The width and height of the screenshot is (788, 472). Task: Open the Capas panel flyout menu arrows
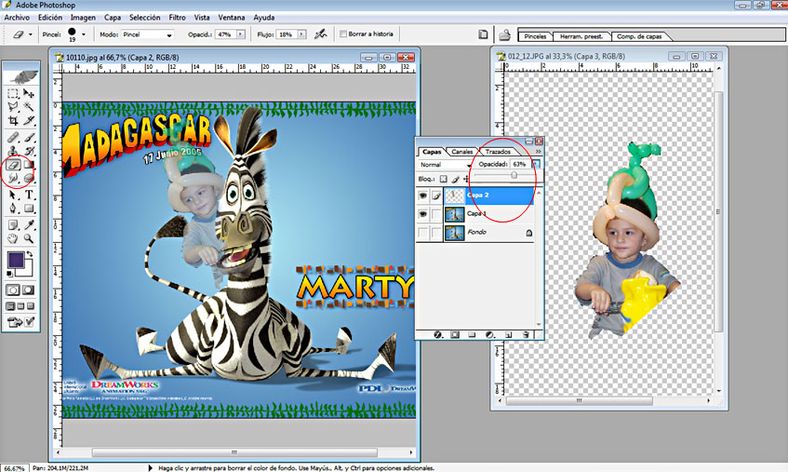click(538, 152)
